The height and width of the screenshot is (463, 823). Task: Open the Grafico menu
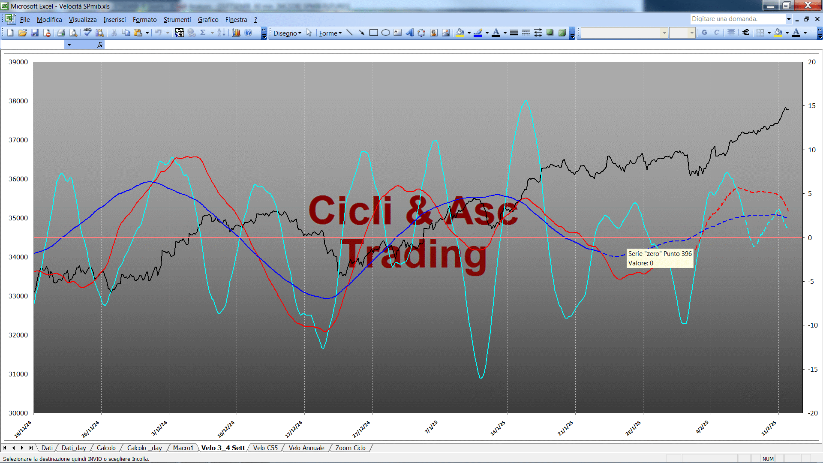pos(208,19)
